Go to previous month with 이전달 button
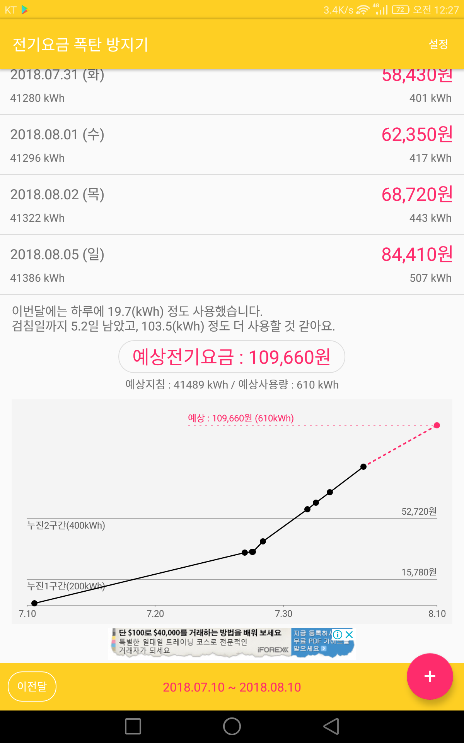This screenshot has width=464, height=743. [x=32, y=687]
